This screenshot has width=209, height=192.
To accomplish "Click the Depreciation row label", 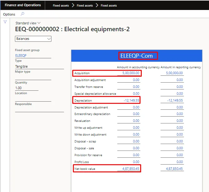I will pos(83,101).
